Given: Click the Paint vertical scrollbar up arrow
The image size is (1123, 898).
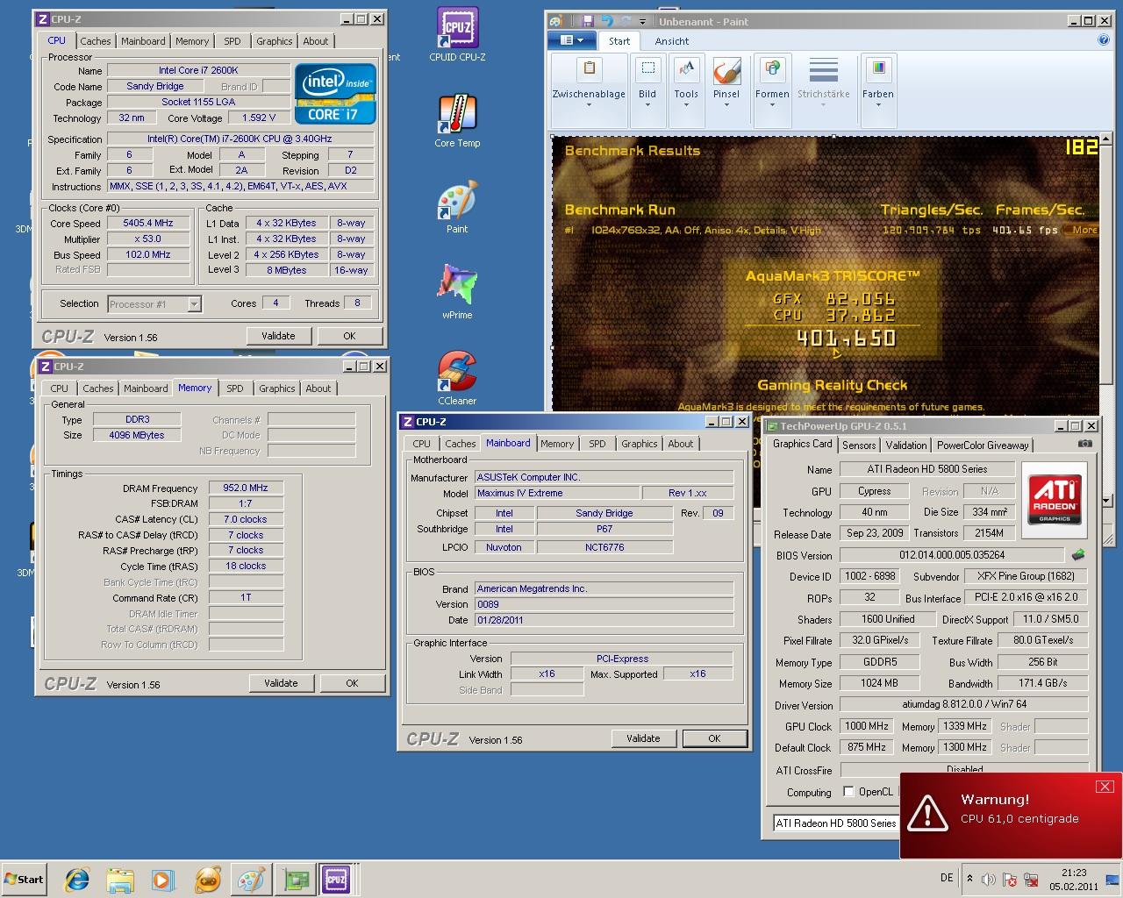Looking at the screenshot, I should coord(1105,139).
